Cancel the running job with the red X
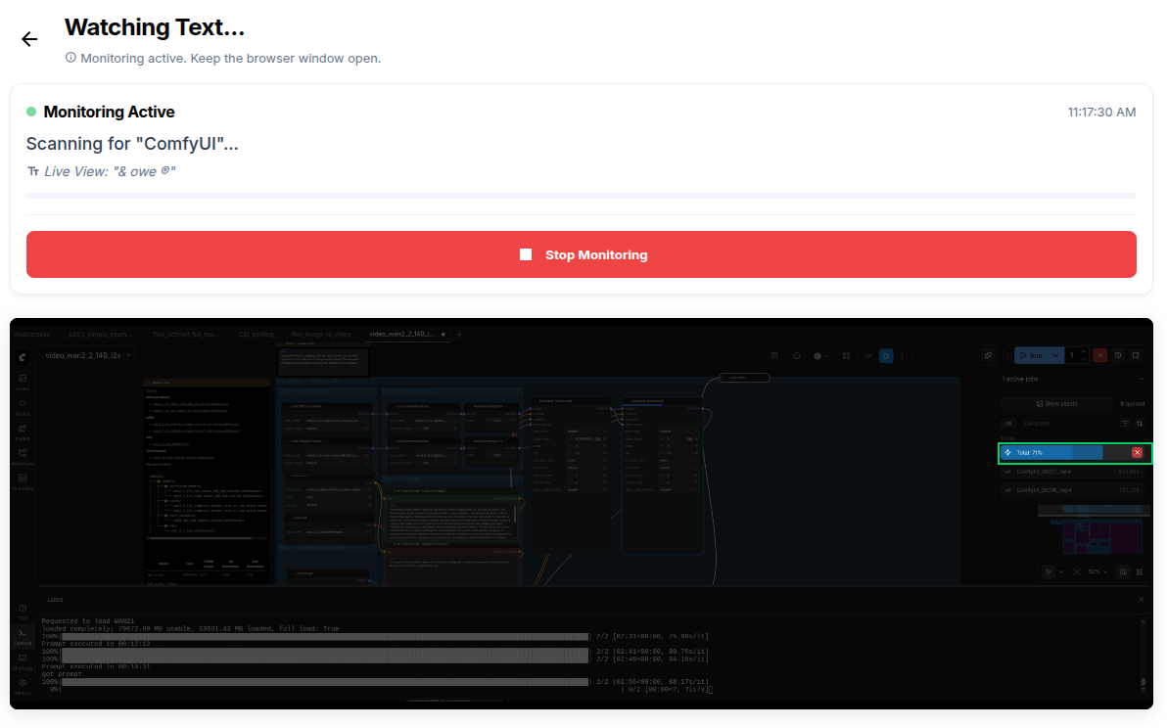1167x728 pixels. click(1137, 452)
